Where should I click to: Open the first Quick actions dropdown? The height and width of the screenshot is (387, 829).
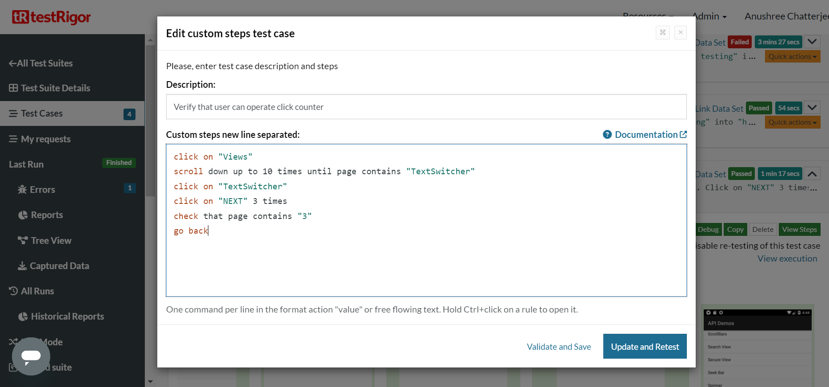[792, 57]
